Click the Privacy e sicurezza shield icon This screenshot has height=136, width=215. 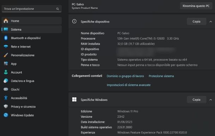[x=6, y=106]
